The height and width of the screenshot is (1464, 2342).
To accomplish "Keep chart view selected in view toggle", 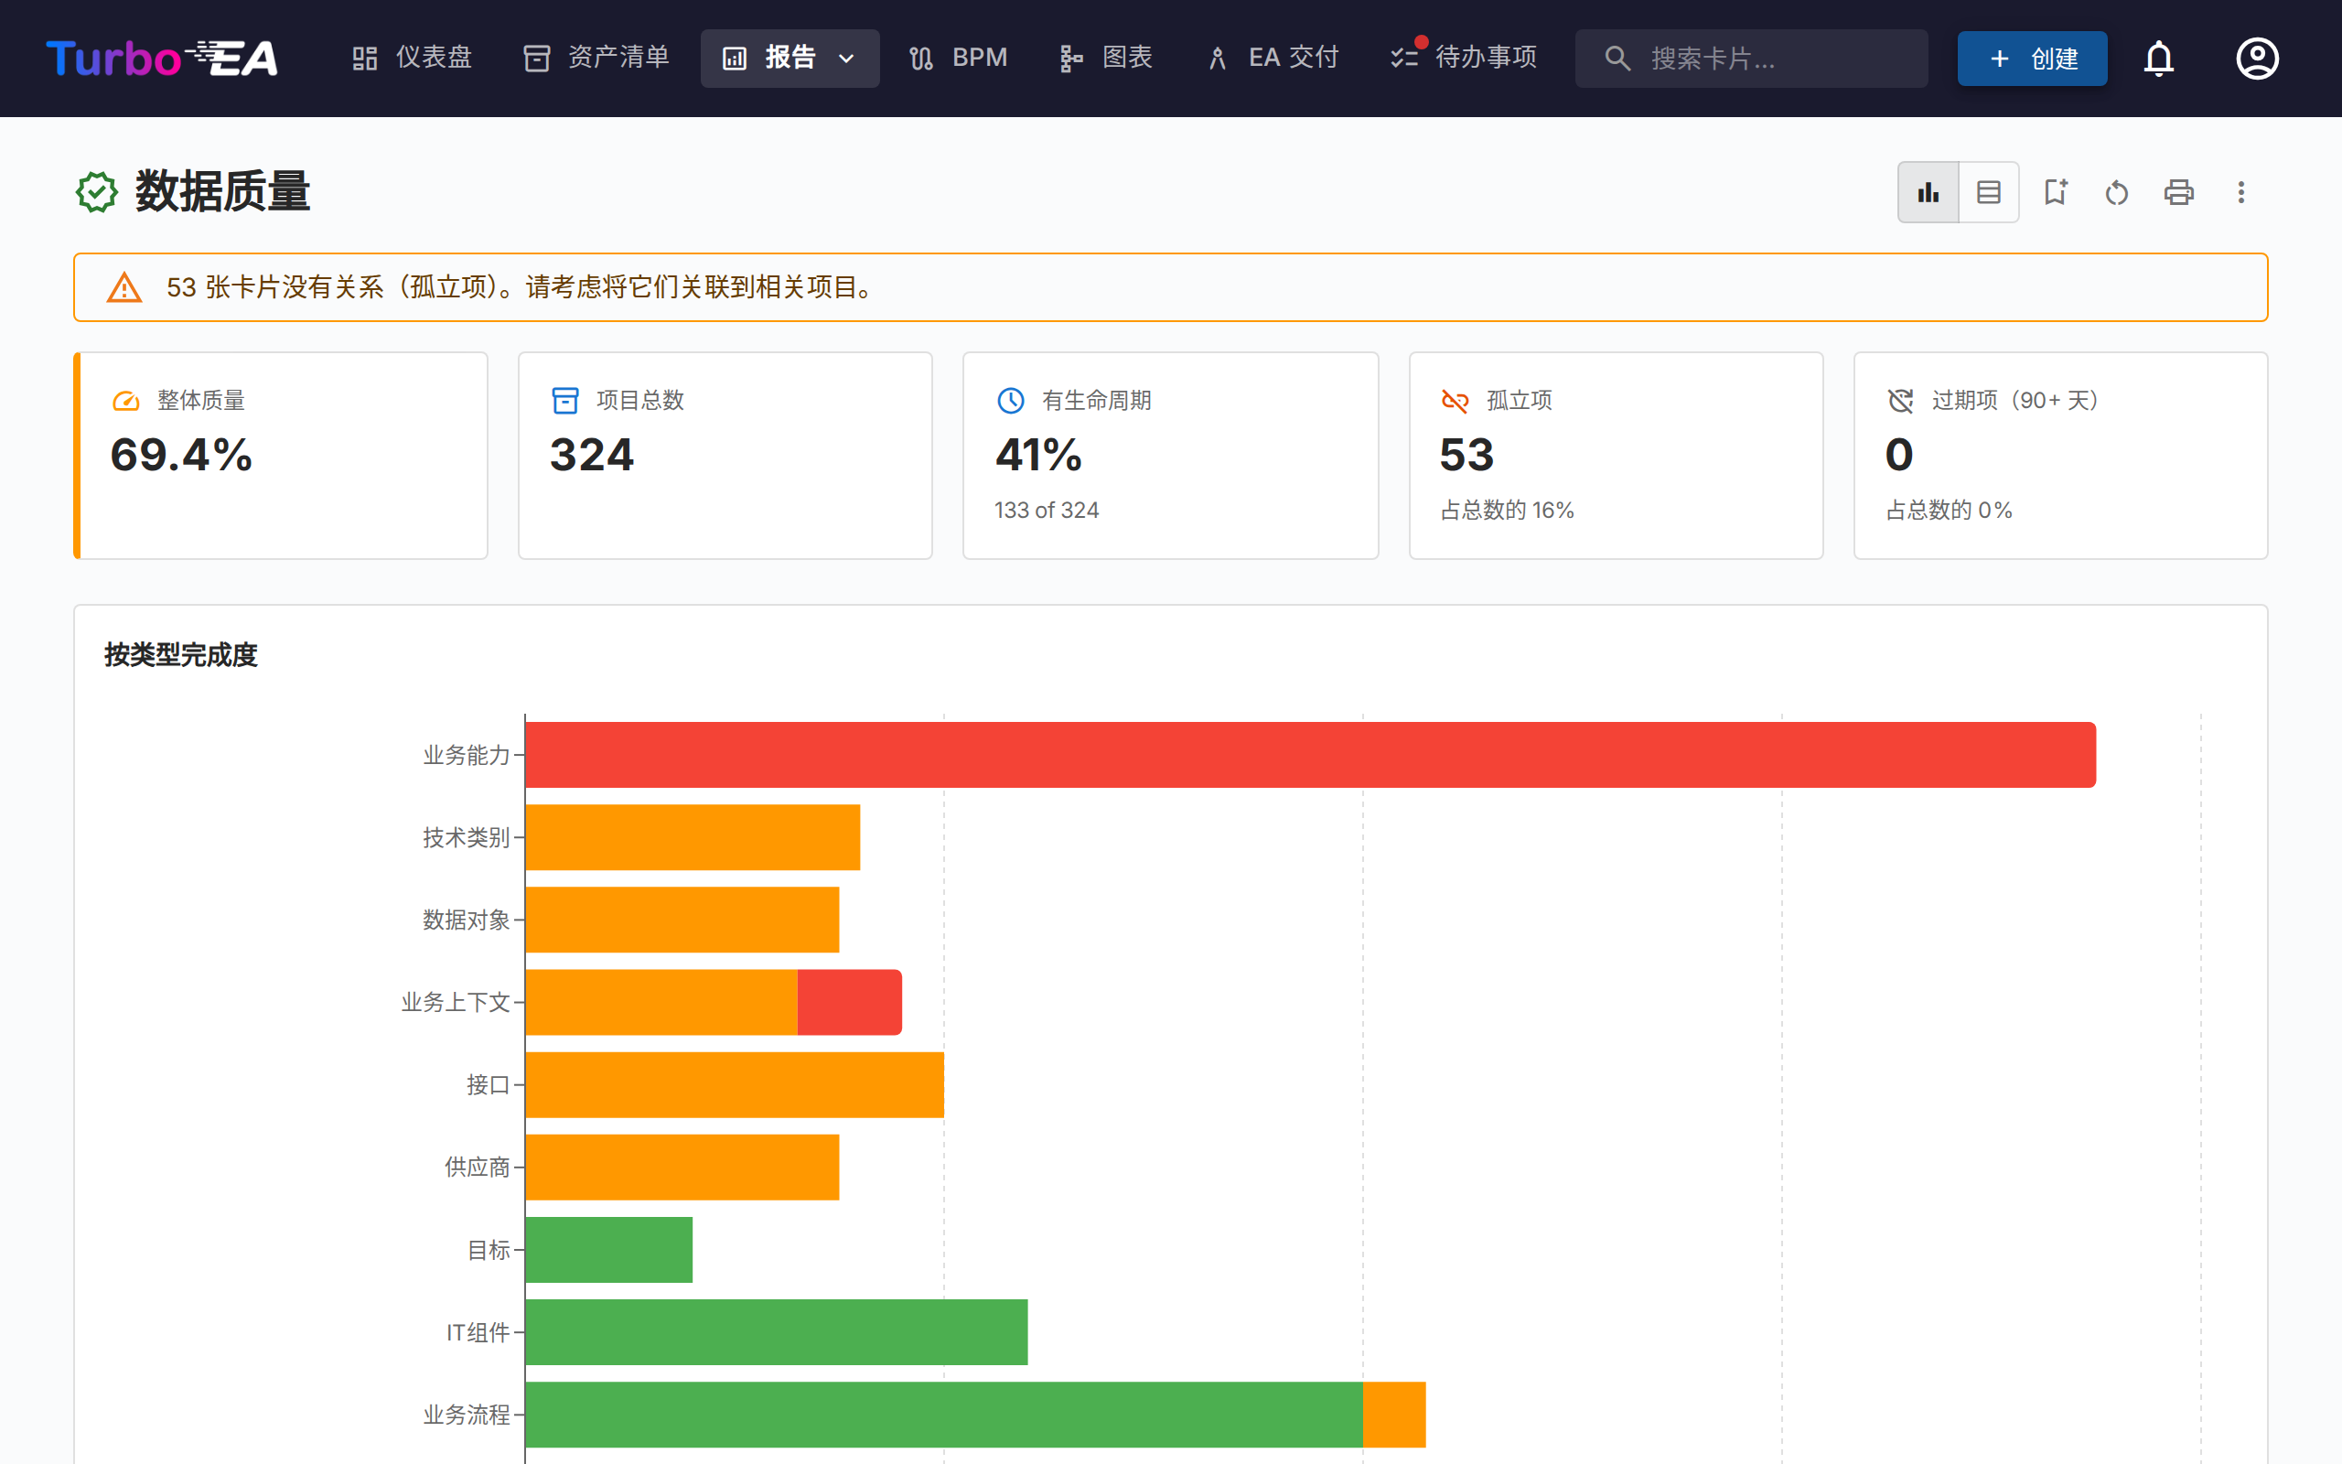I will pos(1928,192).
